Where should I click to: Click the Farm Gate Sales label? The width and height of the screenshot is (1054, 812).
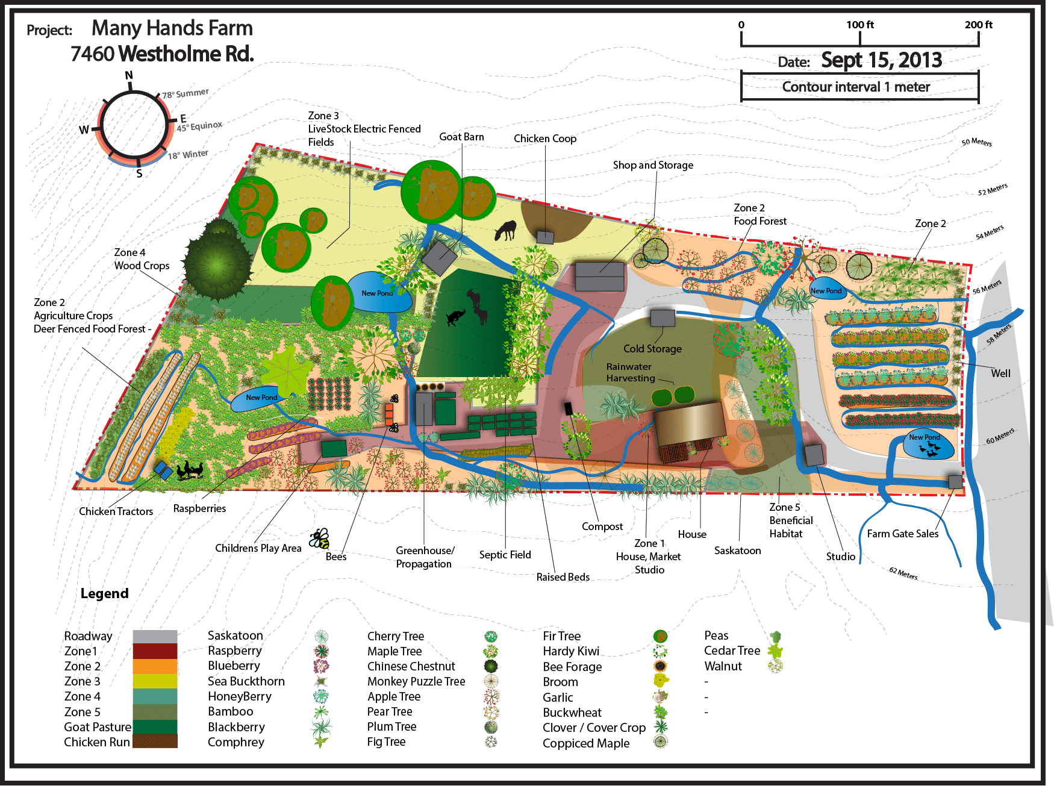click(902, 534)
